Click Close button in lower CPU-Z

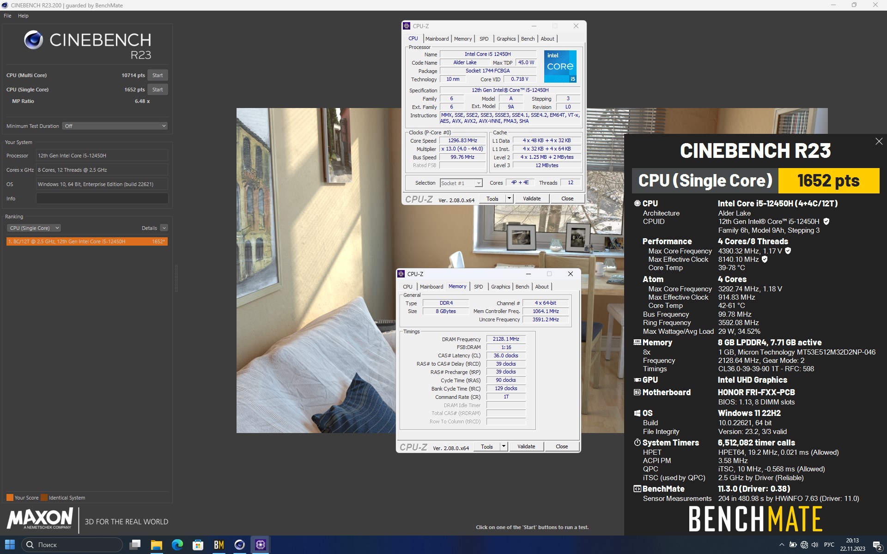[562, 446]
